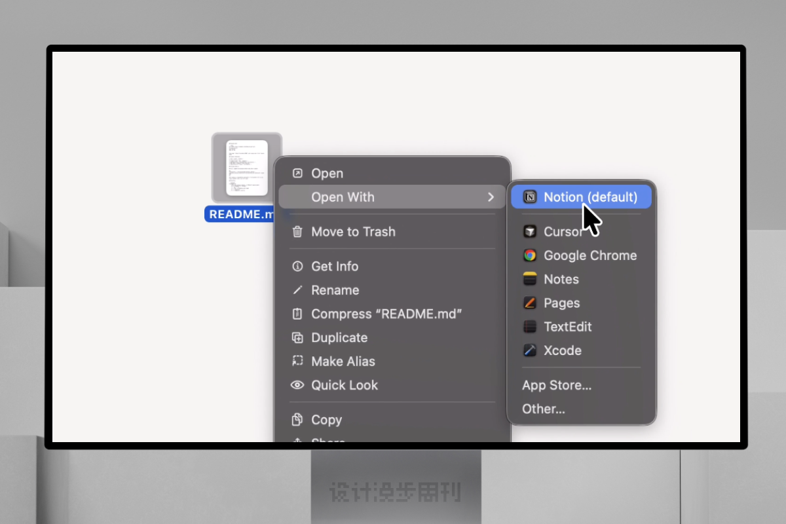Image resolution: width=786 pixels, height=524 pixels.
Task: Click the Make Alias dashed icon
Action: pos(297,361)
